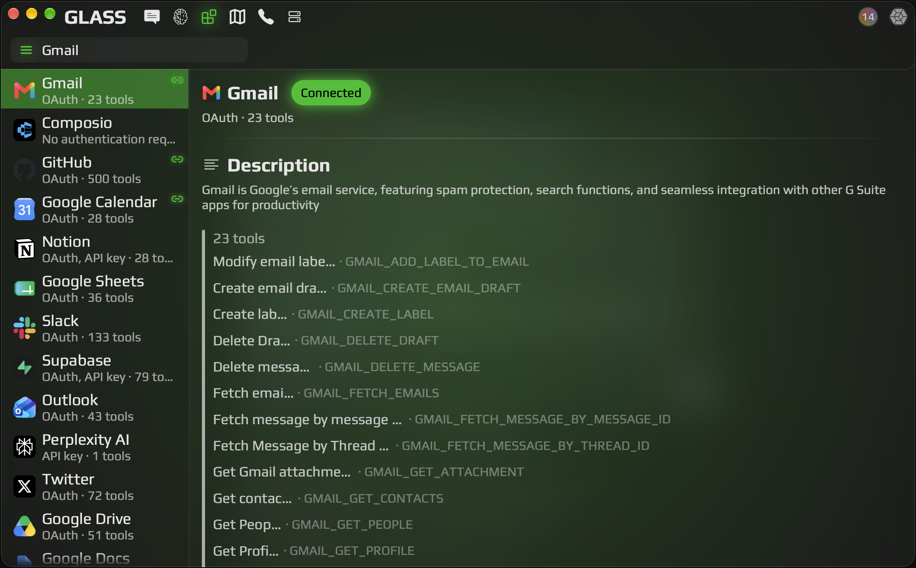Select the green integrations grid icon
The height and width of the screenshot is (568, 916).
[x=209, y=17]
